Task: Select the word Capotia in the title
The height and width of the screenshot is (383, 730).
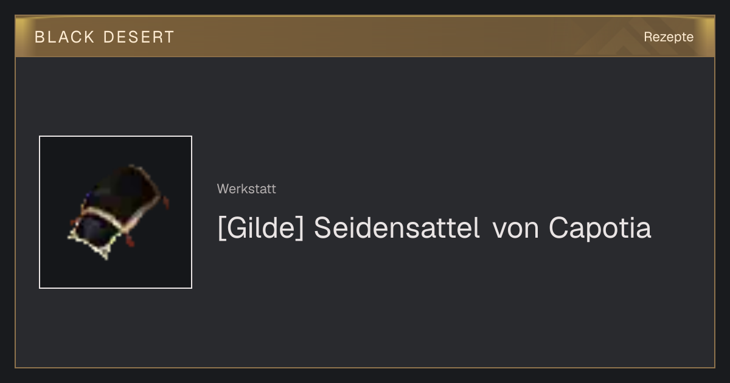Action: point(600,228)
